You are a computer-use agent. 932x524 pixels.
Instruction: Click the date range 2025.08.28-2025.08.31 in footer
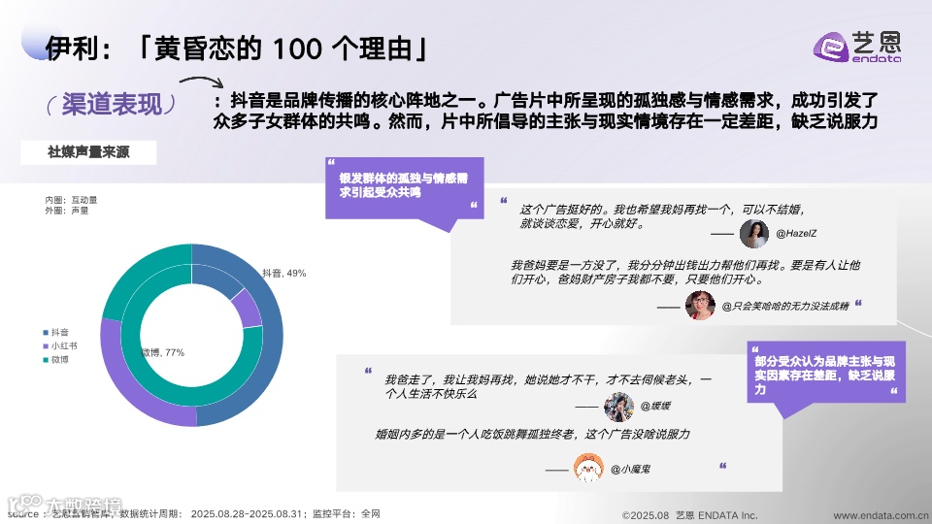tap(246, 514)
